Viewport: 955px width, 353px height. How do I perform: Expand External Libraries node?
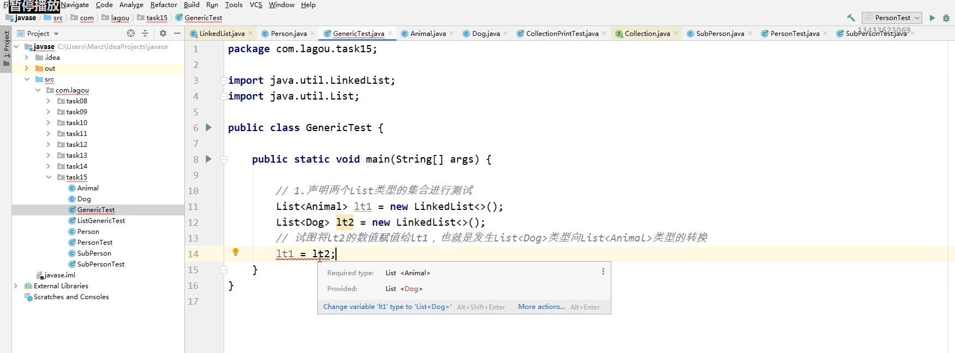tap(16, 286)
